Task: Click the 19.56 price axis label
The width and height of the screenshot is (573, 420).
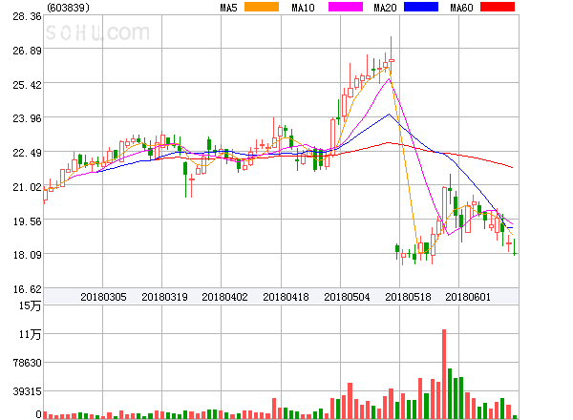Action: coord(27,221)
